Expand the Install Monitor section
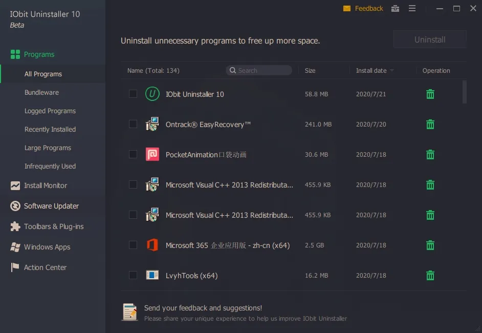The height and width of the screenshot is (333, 482). click(46, 185)
